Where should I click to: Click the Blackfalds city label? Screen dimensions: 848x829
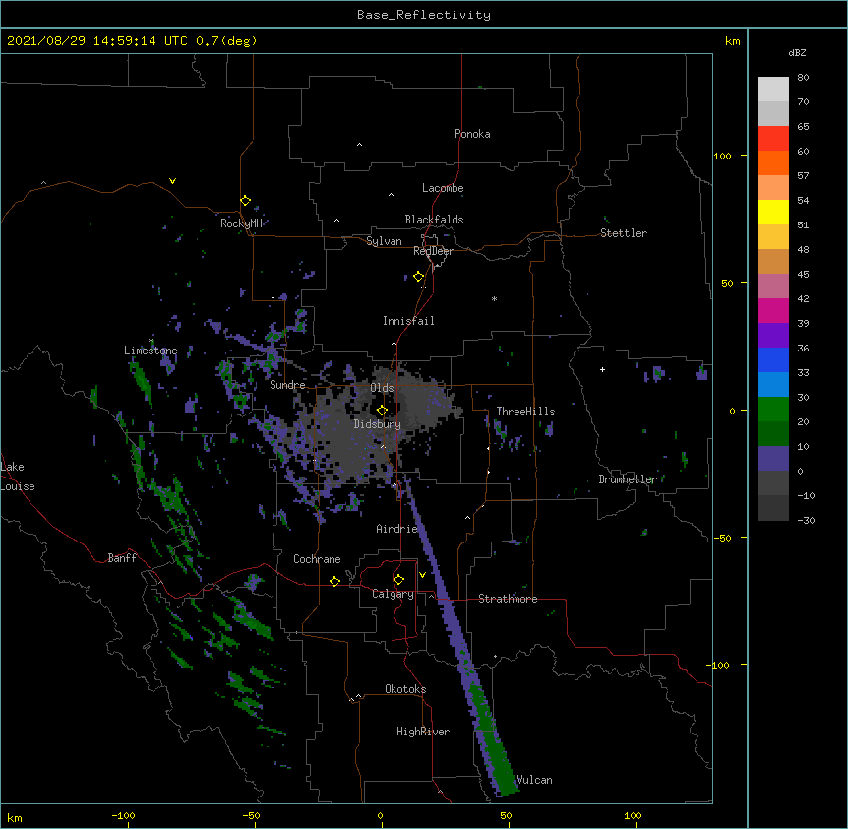pyautogui.click(x=434, y=220)
